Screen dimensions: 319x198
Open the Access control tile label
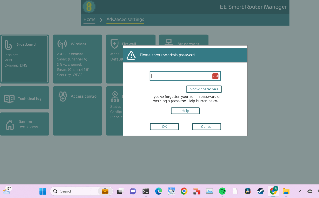84,96
